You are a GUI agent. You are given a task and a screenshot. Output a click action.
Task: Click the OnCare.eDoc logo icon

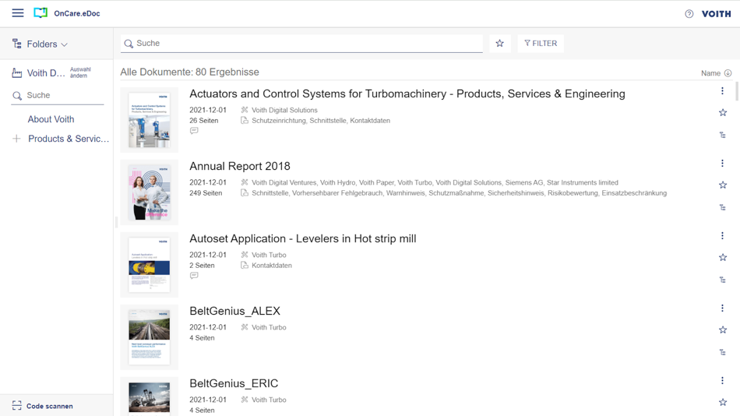point(41,12)
